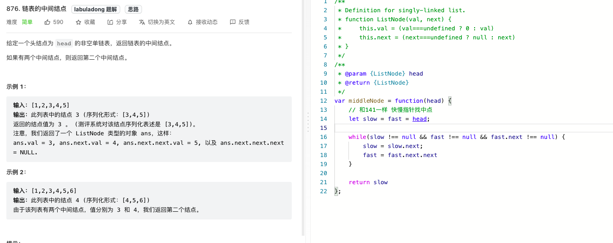Open the labuladong 题解 tag
The height and width of the screenshot is (243, 613).
[96, 9]
